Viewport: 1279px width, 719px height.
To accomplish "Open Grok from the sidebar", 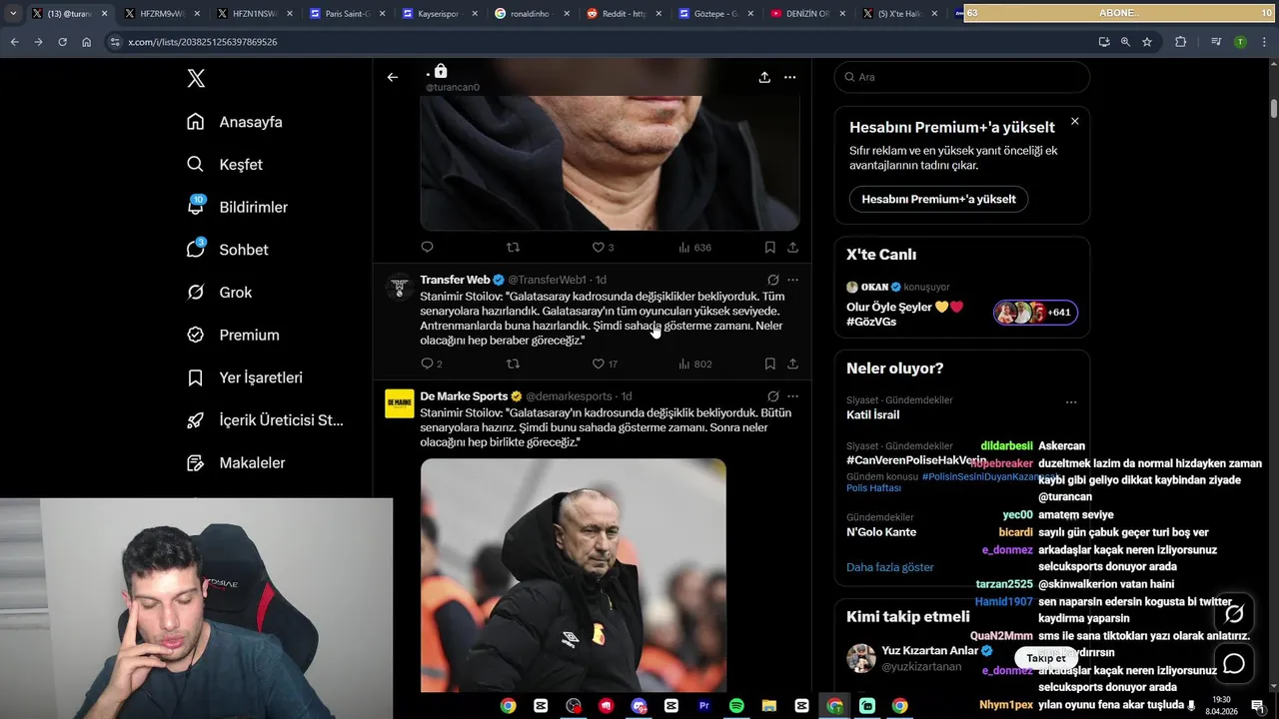I will coord(219,293).
